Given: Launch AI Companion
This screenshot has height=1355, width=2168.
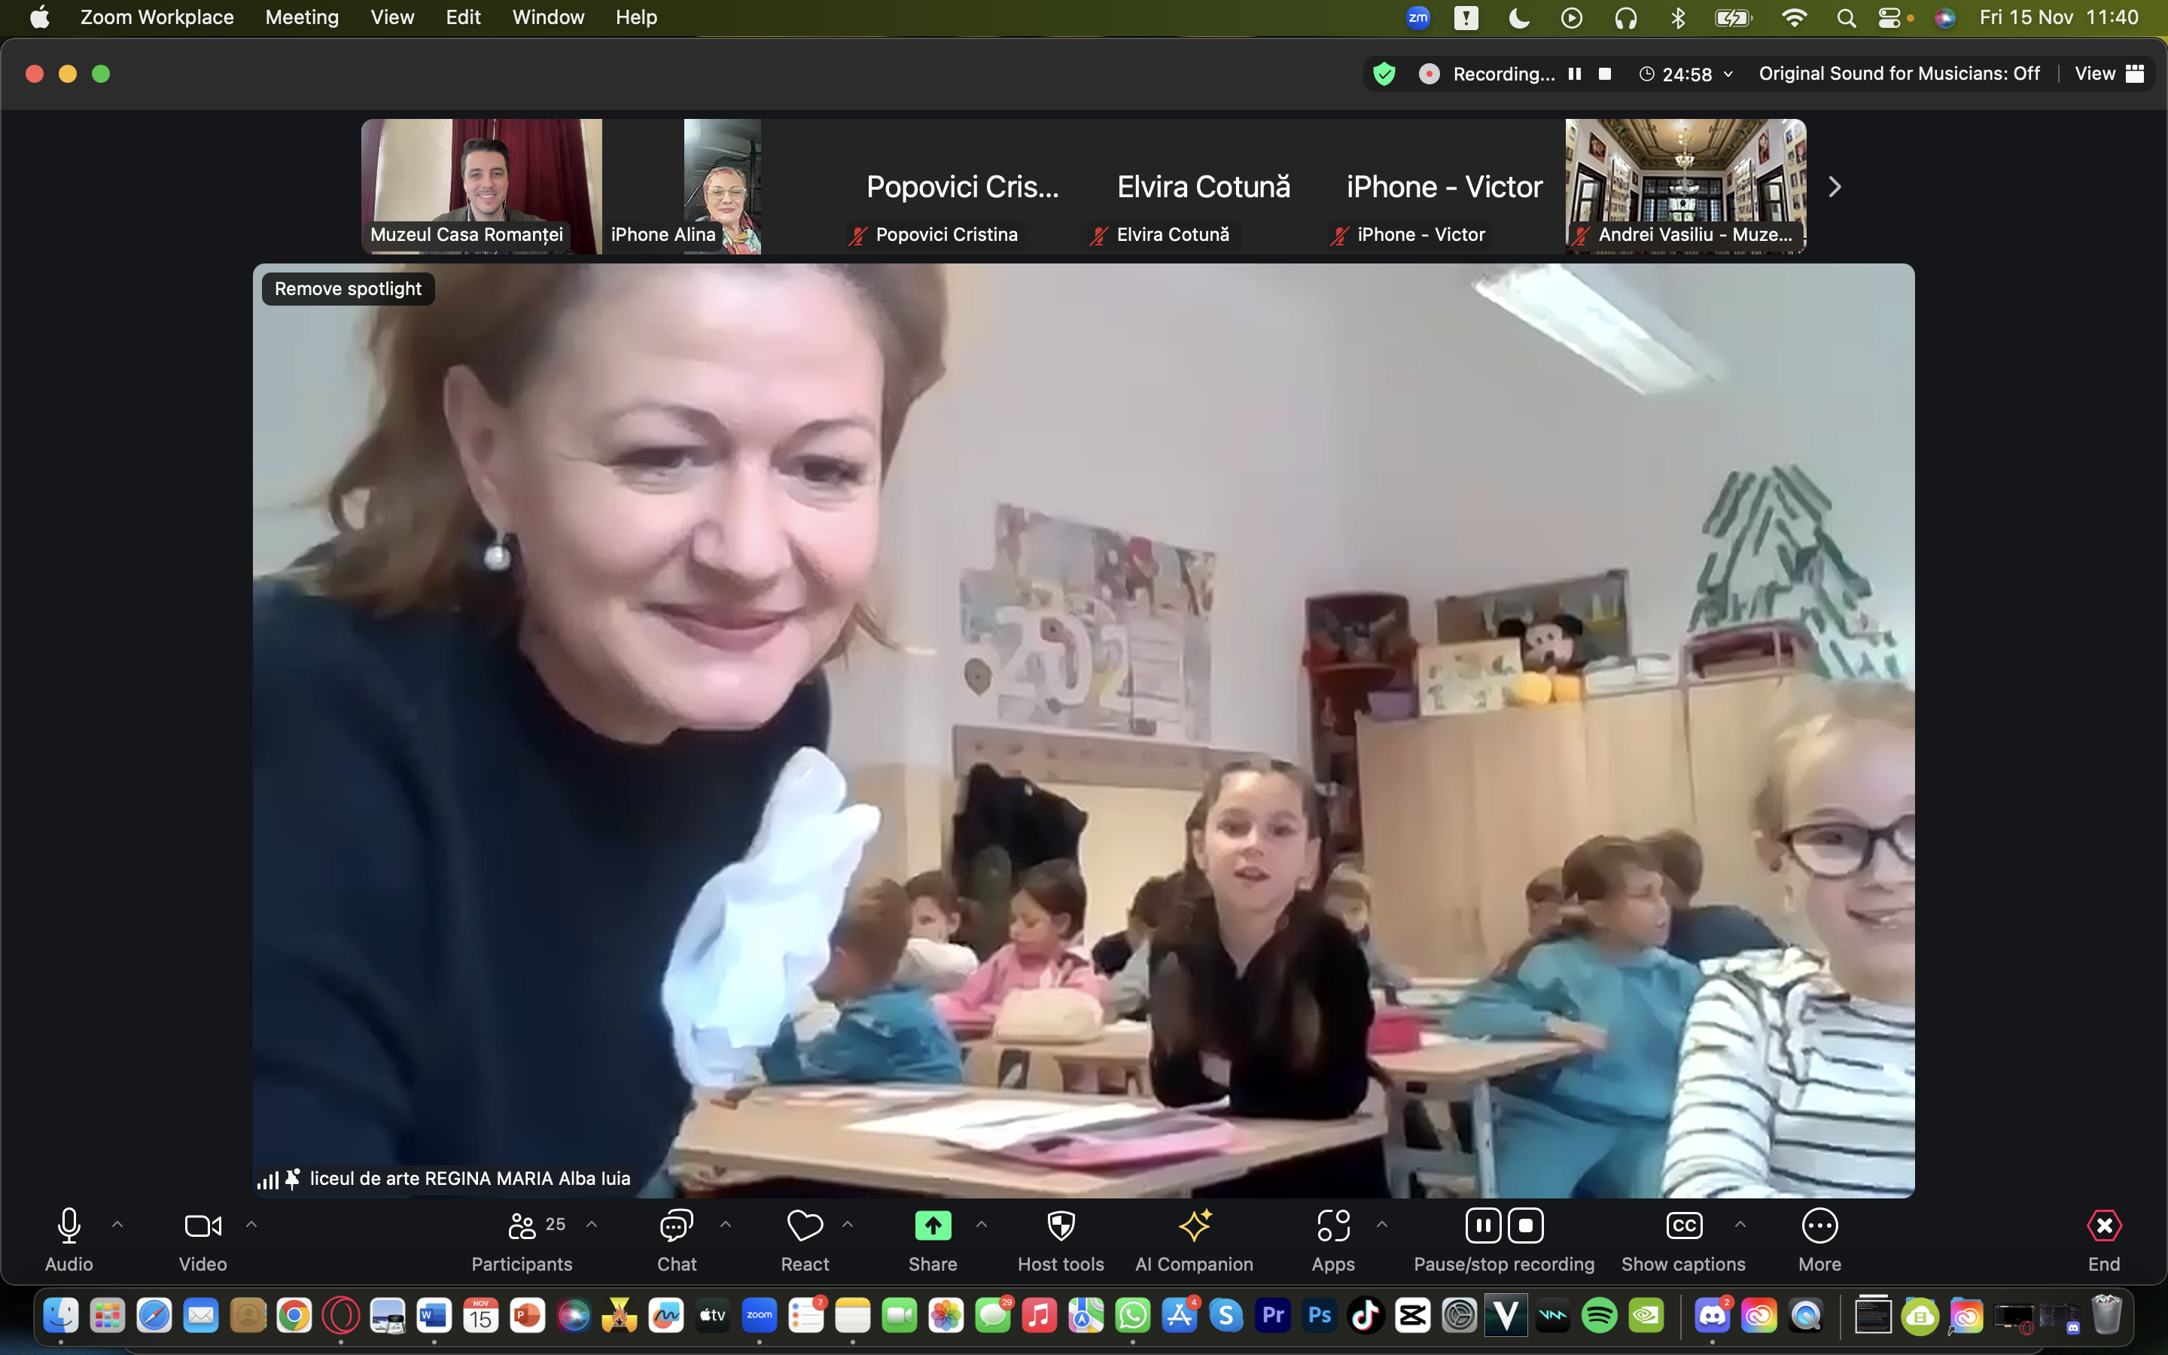Looking at the screenshot, I should (1194, 1226).
